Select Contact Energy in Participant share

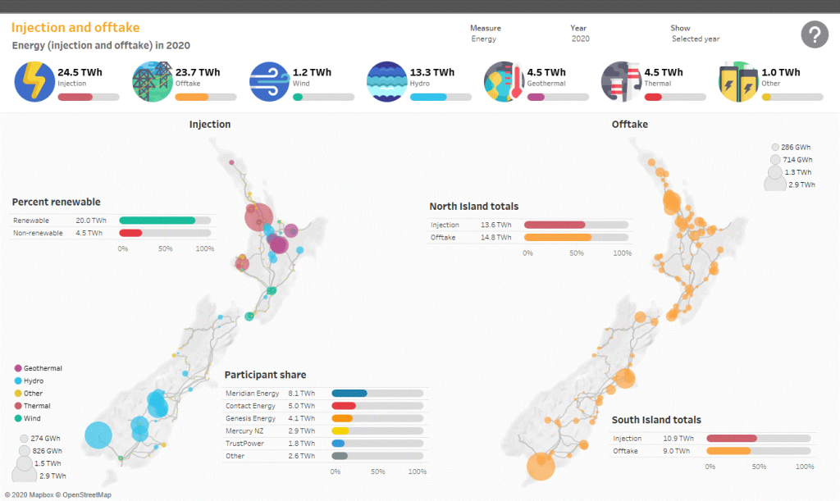coord(249,406)
